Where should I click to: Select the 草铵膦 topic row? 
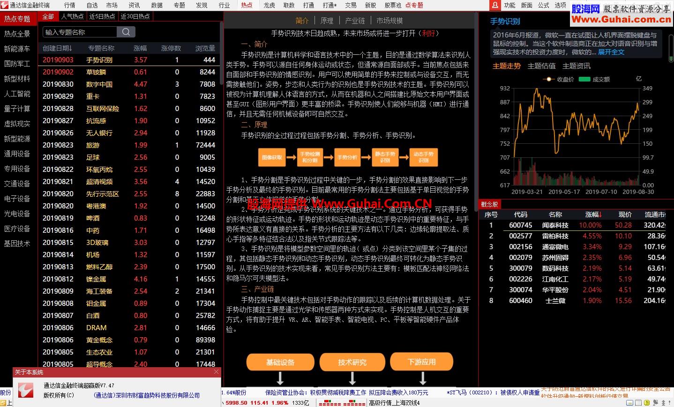(128, 72)
